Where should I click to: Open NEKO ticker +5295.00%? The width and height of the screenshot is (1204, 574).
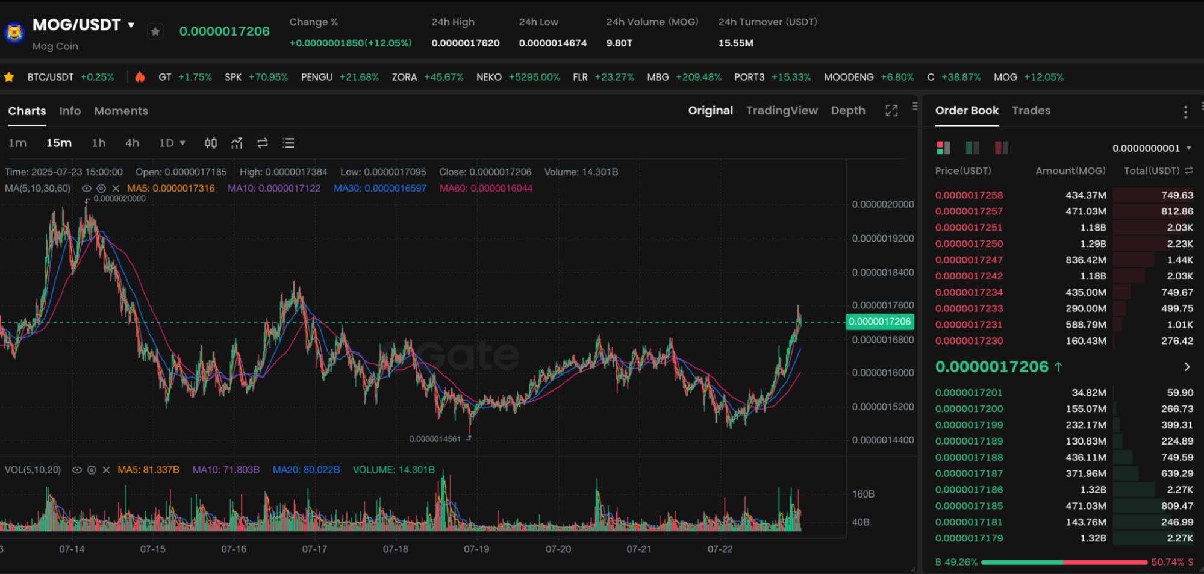[x=518, y=77]
